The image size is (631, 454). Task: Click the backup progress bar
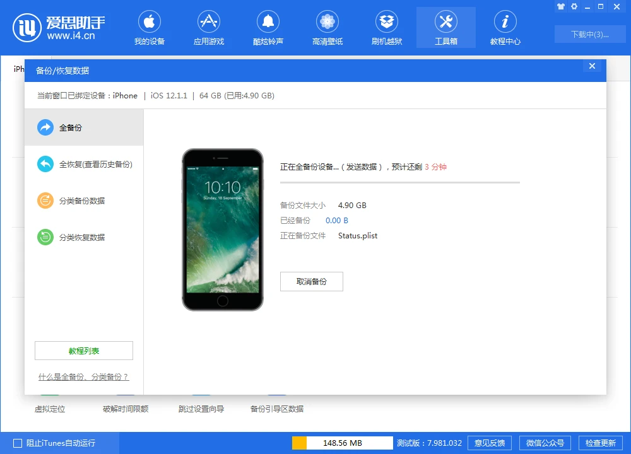click(399, 182)
